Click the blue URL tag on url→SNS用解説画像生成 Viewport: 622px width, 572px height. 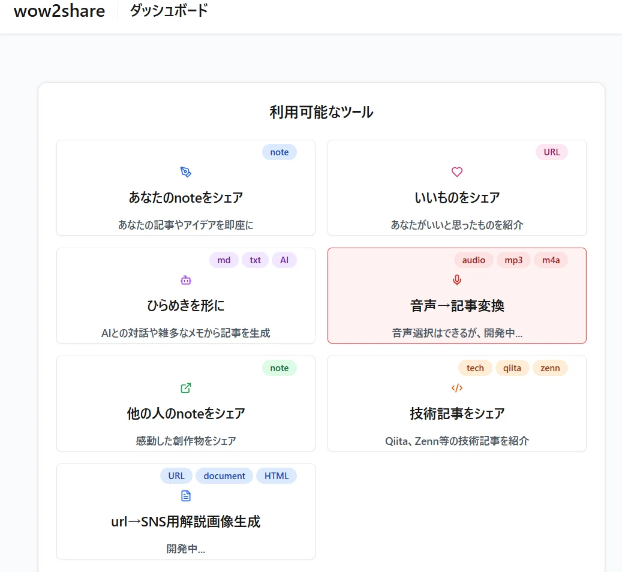click(x=176, y=476)
